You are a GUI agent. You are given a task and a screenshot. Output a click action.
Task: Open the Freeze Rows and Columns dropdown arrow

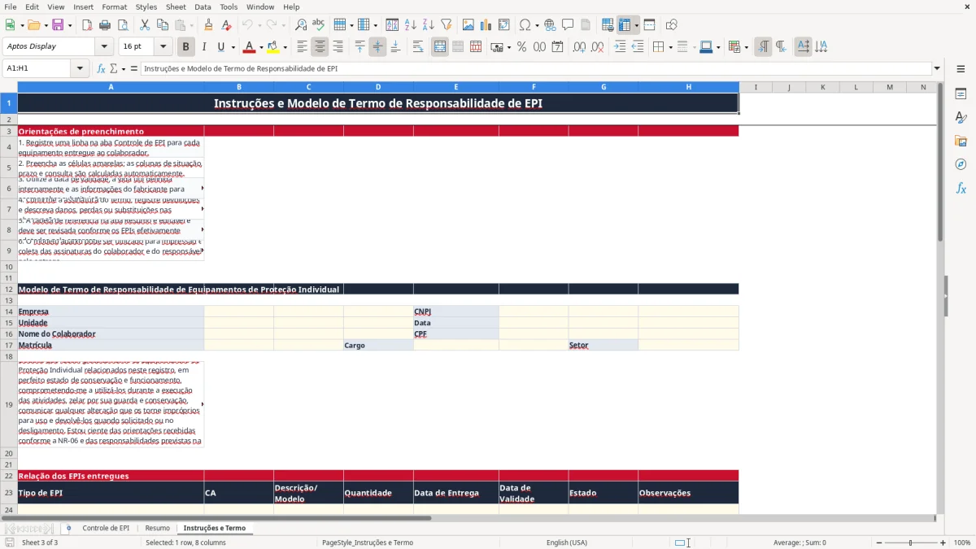pyautogui.click(x=637, y=25)
